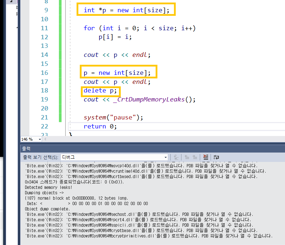
Task: Click the sechost.dll loaded output line
Action: 139,214
